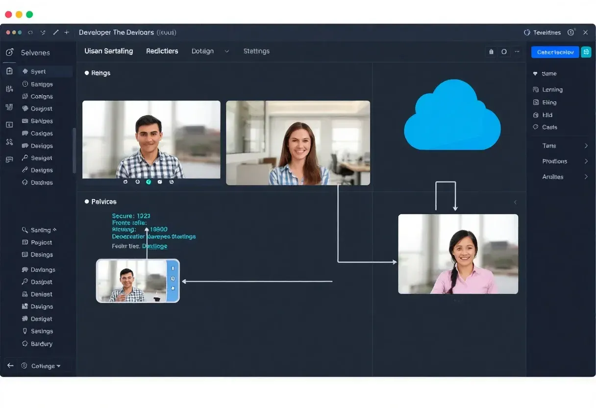Switch to the Redictlers tab
This screenshot has width=596, height=408.
click(x=162, y=51)
